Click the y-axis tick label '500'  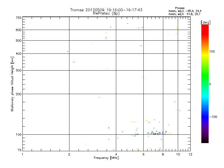(18, 41)
